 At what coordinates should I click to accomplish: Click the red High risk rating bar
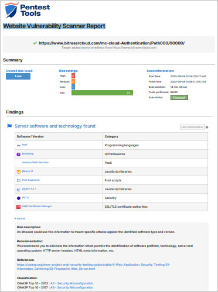[73, 75]
